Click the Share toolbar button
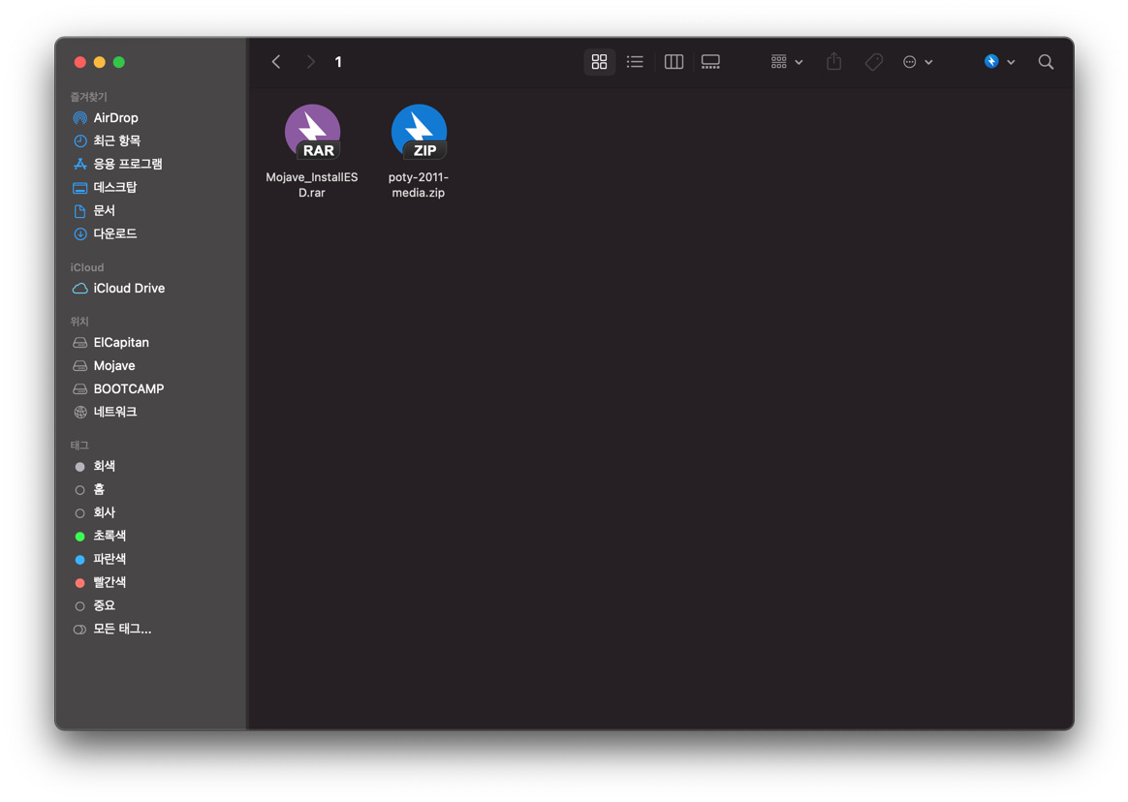The height and width of the screenshot is (802, 1128). pos(833,62)
